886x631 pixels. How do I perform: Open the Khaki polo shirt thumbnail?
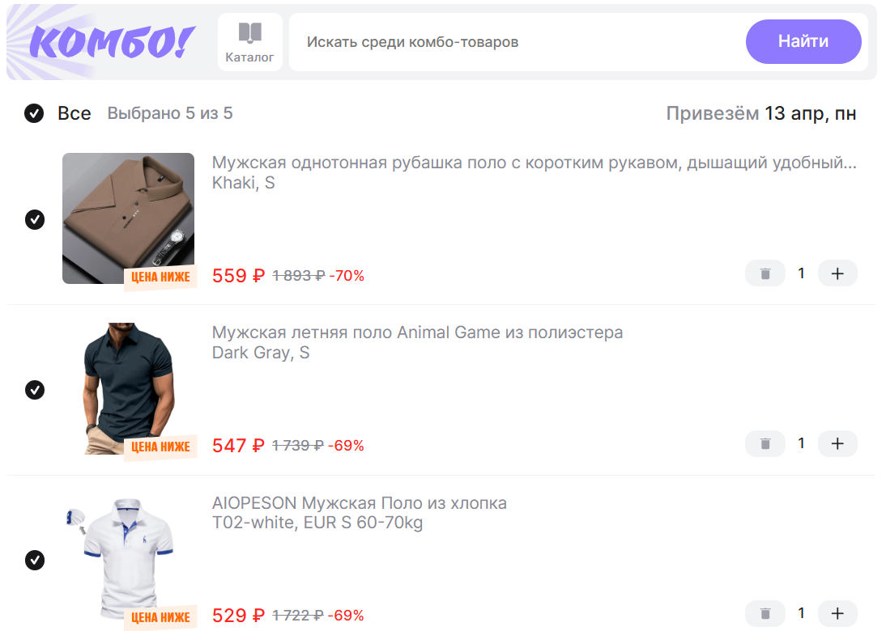128,218
